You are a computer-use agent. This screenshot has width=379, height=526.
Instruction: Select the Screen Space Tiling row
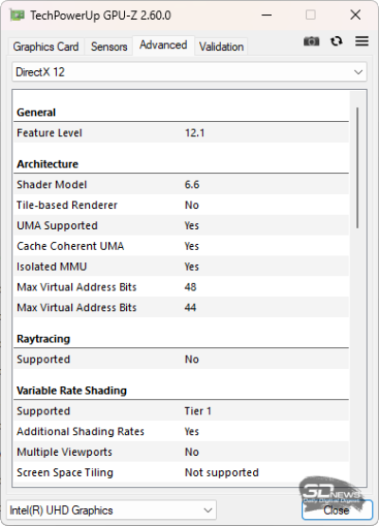click(x=181, y=472)
